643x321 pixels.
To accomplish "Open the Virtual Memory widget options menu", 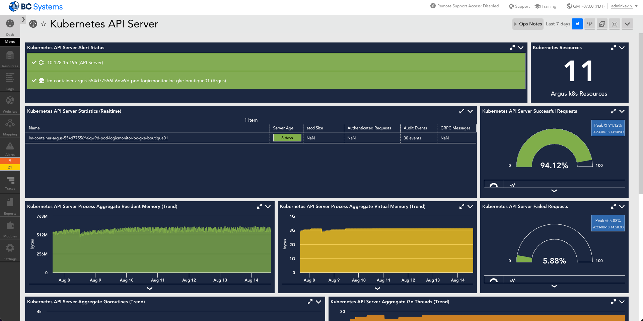I will (470, 206).
